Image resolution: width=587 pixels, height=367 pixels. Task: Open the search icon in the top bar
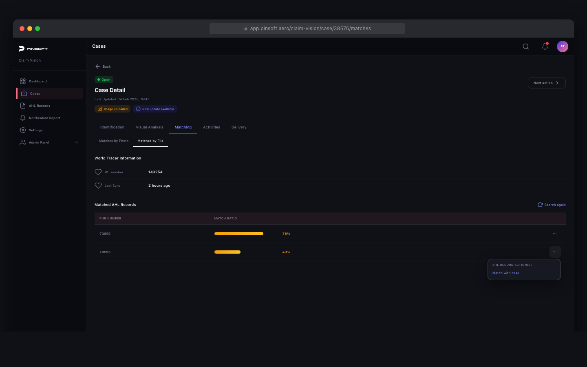tap(525, 46)
